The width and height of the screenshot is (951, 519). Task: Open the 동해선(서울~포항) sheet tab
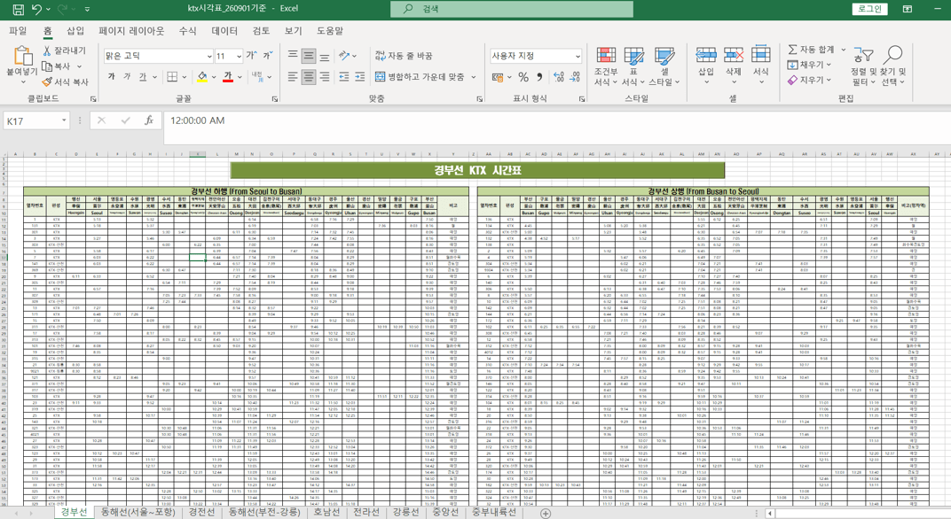coord(138,512)
